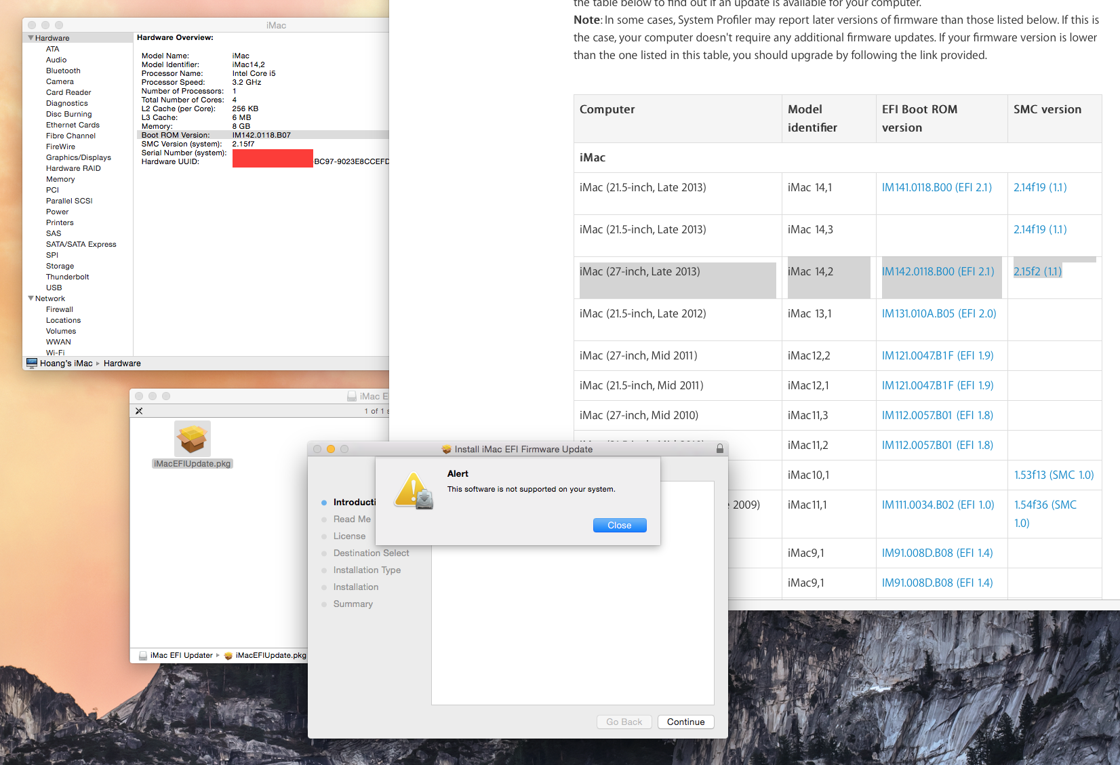Select WWAN under Network

58,342
